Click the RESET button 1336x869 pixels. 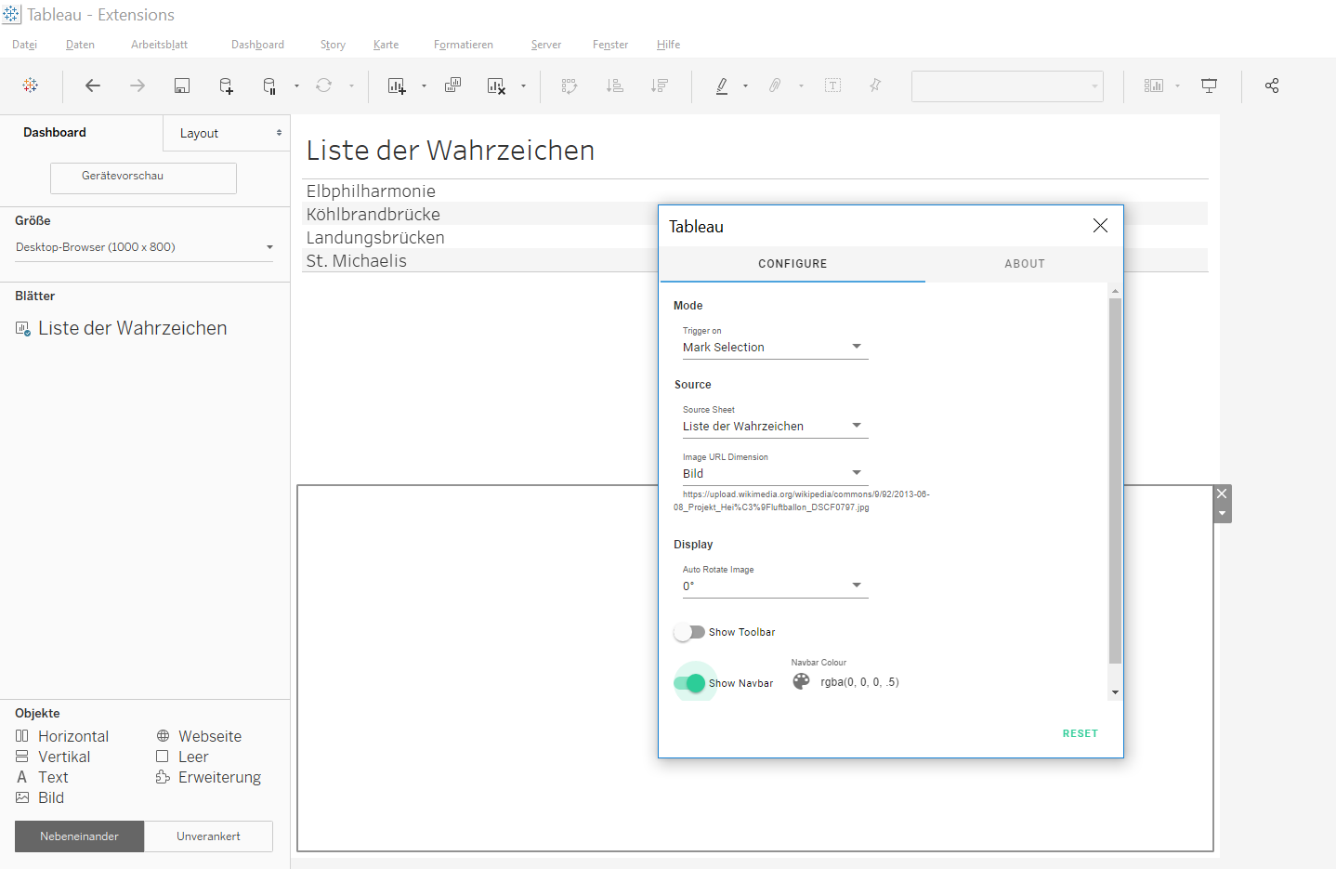(1080, 733)
